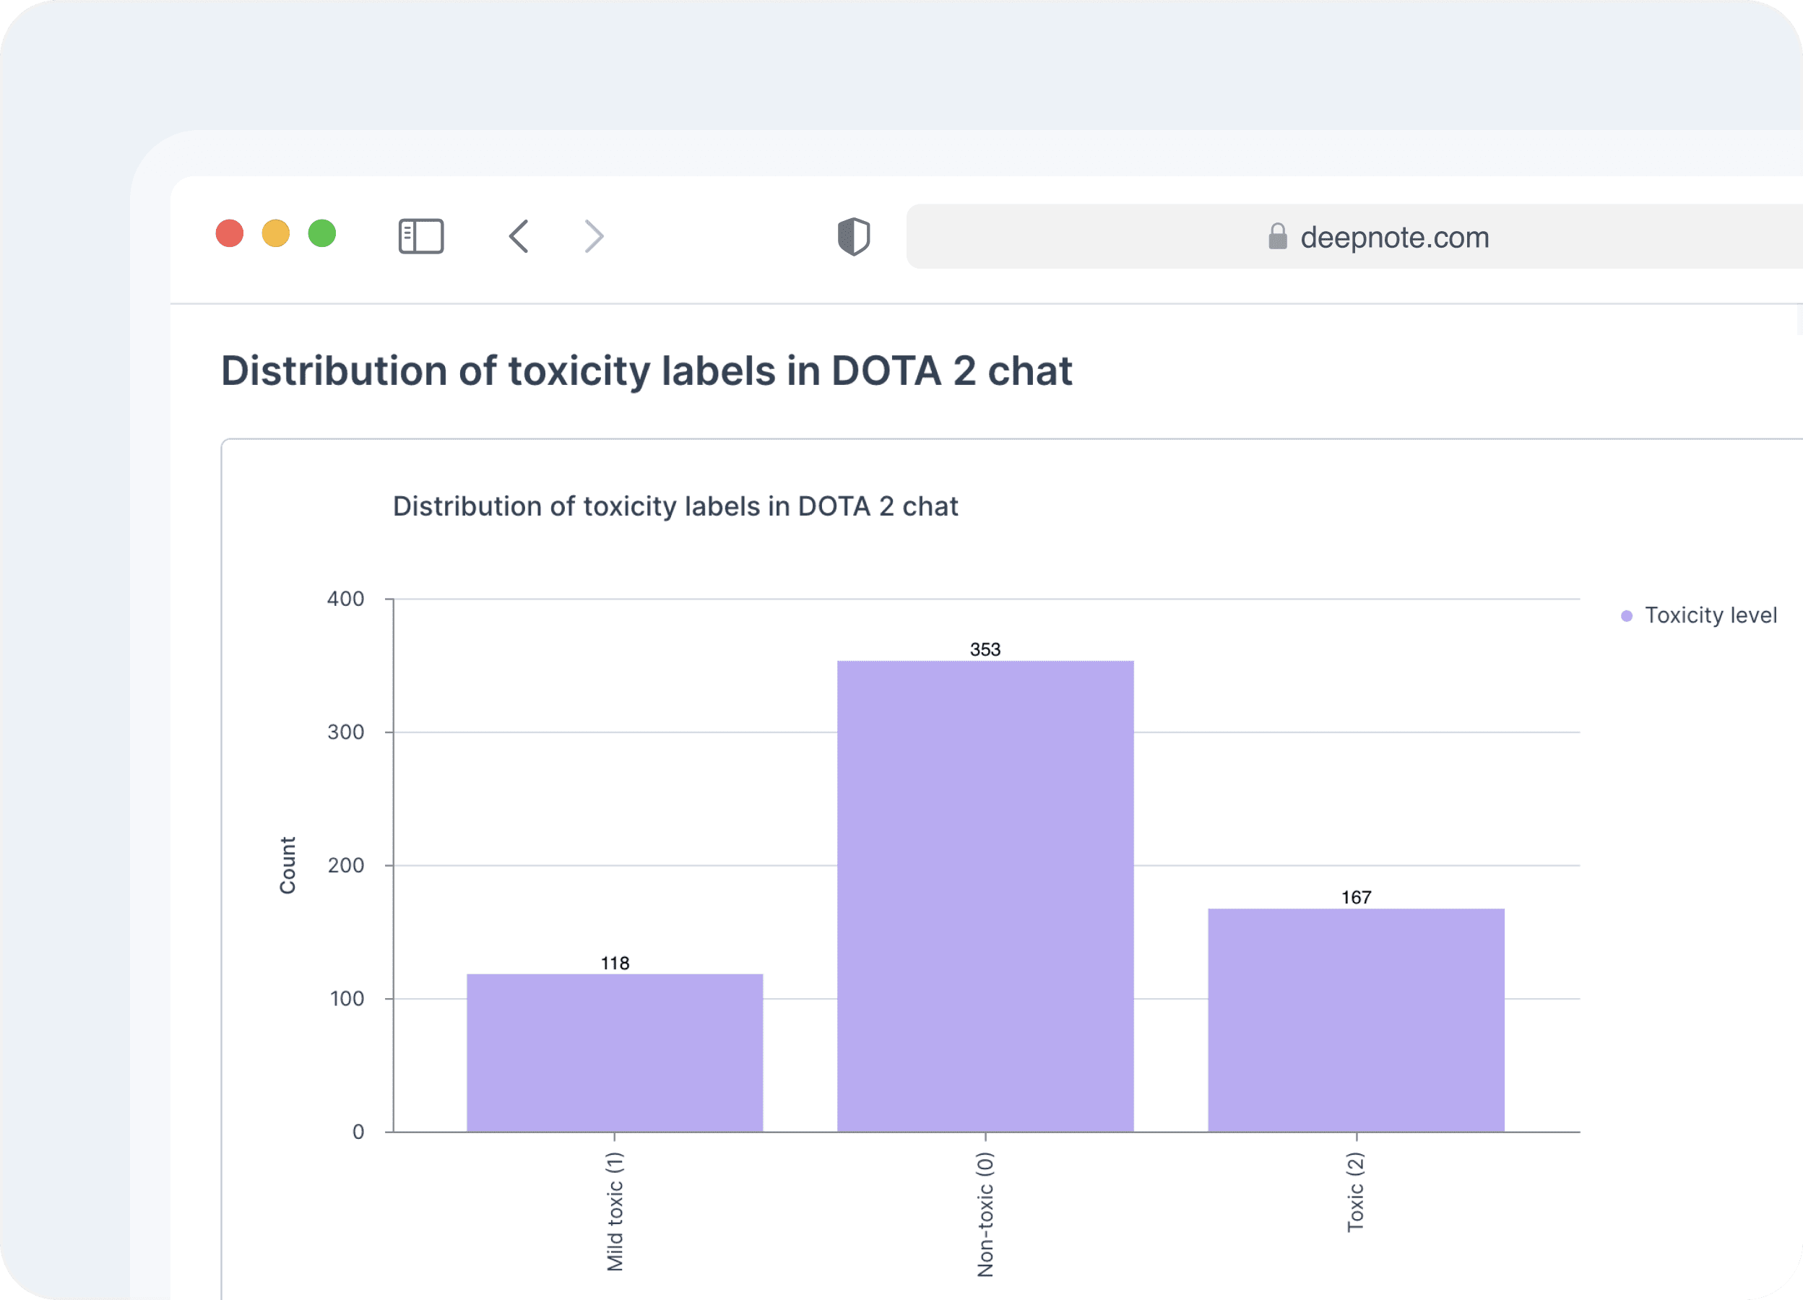The width and height of the screenshot is (1803, 1300).
Task: Click the chart title inside the plot
Action: (675, 506)
